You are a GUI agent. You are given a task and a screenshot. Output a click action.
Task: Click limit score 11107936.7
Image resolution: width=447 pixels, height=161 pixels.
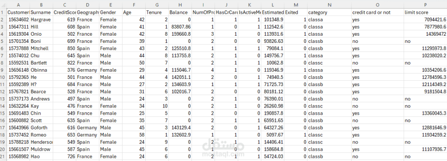point(426,149)
